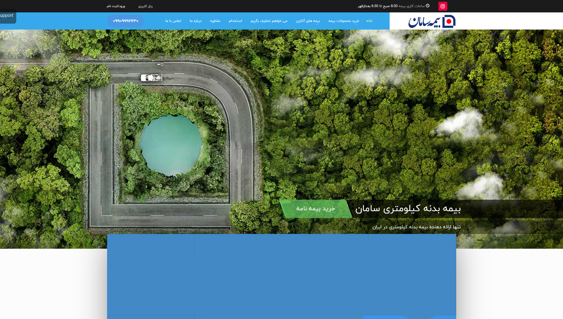Viewport: 563px width, 319px height.
Task: Open the درباره ما page
Action: point(196,21)
